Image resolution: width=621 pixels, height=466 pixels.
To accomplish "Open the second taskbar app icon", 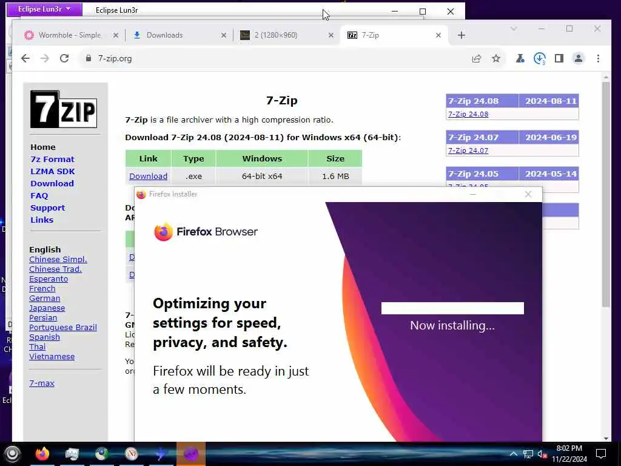I will [72, 454].
